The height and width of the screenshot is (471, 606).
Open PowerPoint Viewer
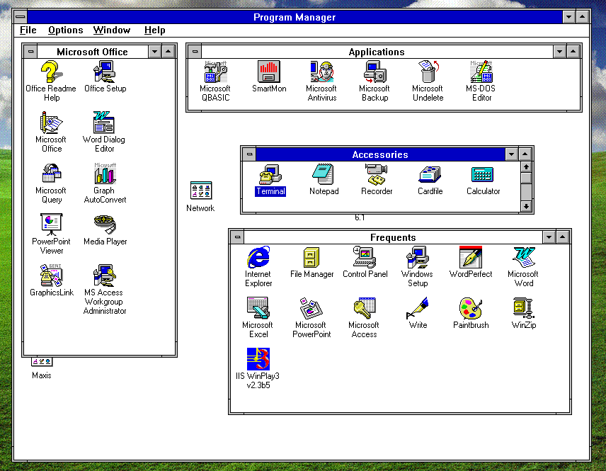point(51,225)
